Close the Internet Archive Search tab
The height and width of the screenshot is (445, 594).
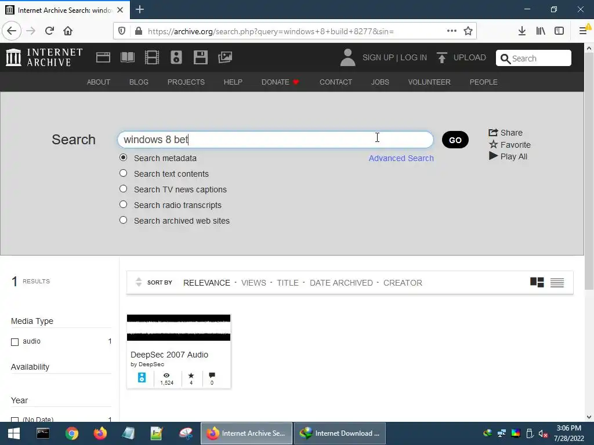click(x=120, y=10)
